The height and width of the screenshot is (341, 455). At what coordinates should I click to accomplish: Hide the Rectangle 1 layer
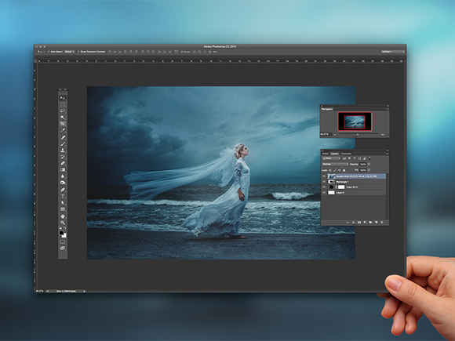(324, 182)
